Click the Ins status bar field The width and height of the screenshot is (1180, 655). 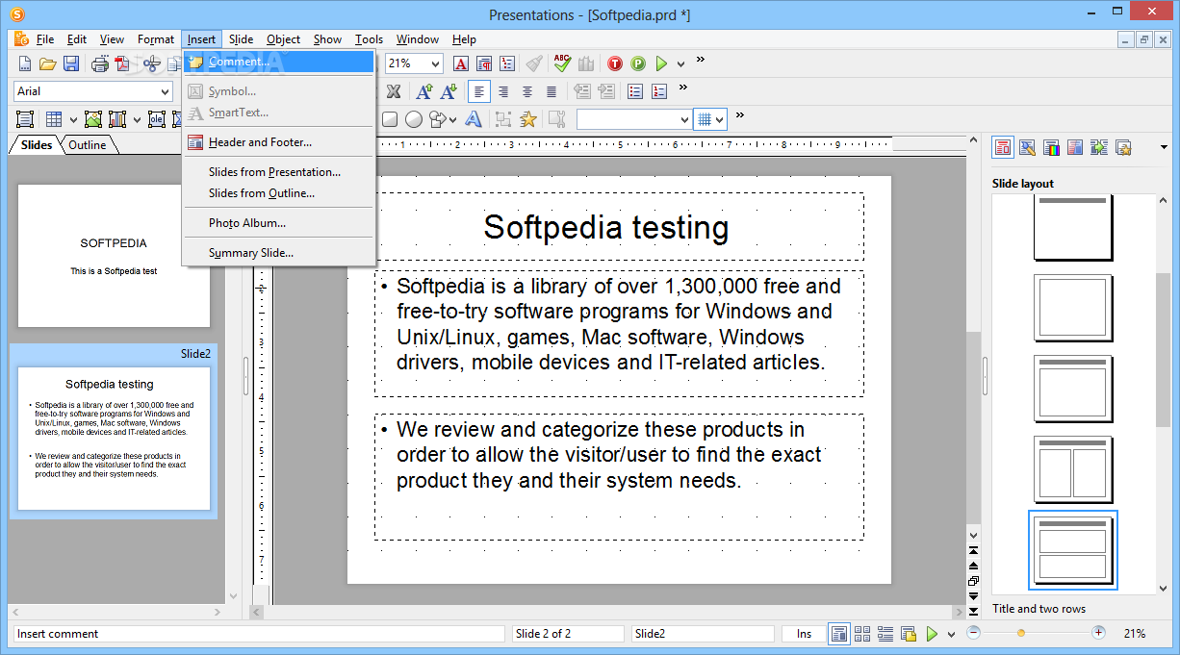pos(804,634)
